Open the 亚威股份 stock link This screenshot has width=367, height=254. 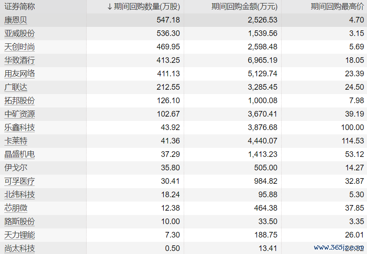point(19,33)
